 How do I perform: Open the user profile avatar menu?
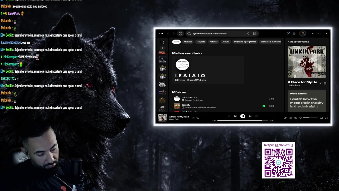(x=303, y=33)
